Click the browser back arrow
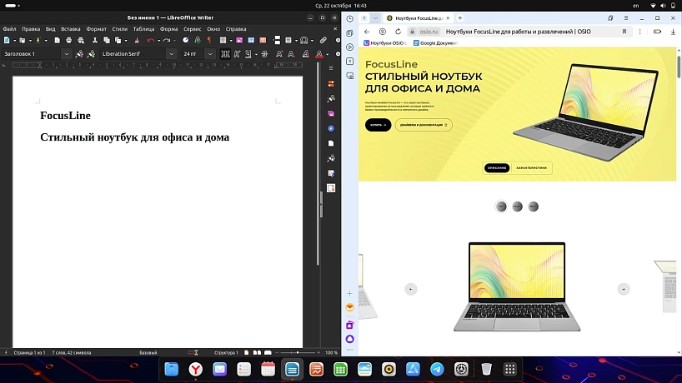682x383 pixels. point(367,31)
